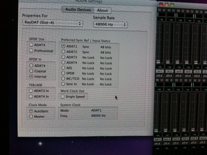Solo mixer channel In 3

183,11
